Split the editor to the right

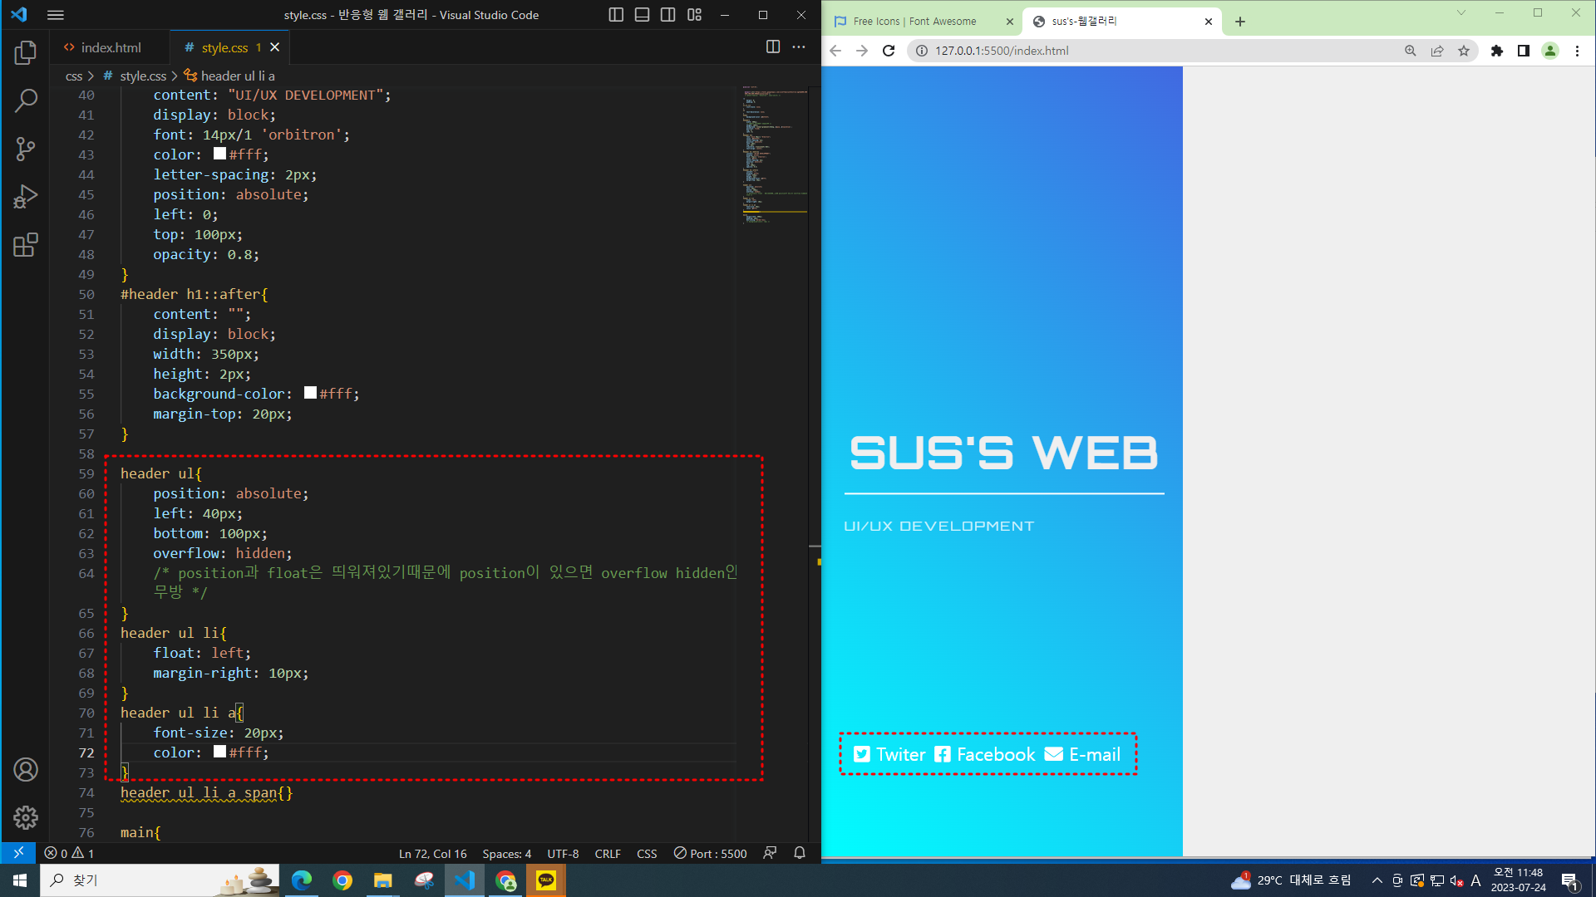pyautogui.click(x=772, y=47)
